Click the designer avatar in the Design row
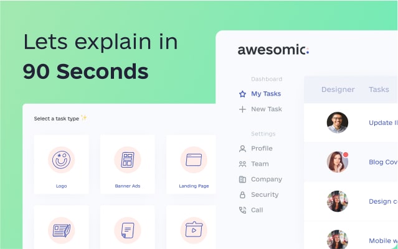 pyautogui.click(x=338, y=201)
